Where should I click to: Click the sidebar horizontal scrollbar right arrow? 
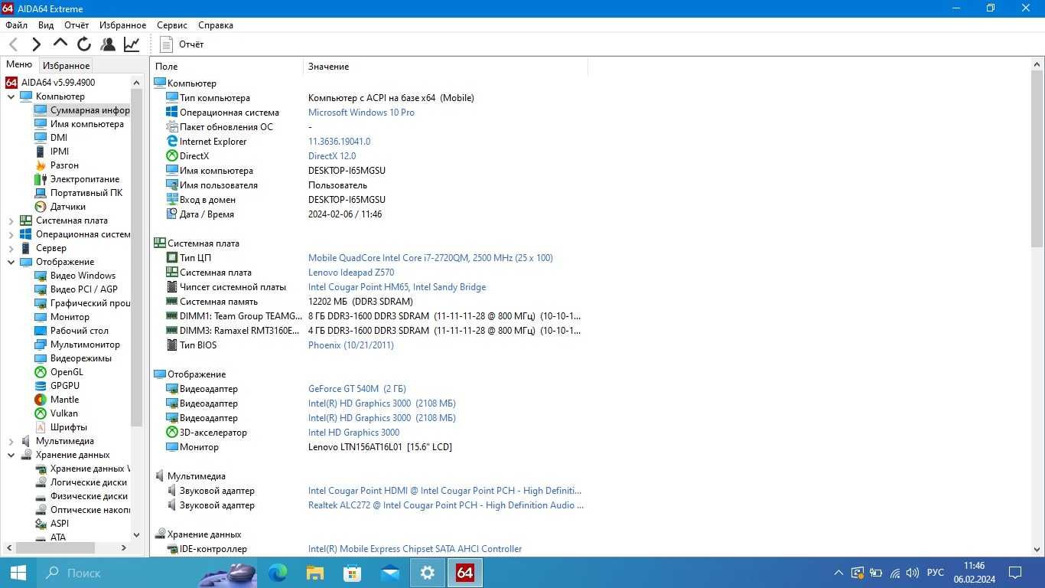(x=124, y=548)
